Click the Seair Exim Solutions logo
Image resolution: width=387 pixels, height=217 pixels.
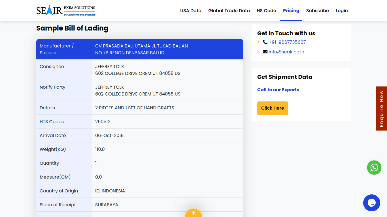coord(66,10)
